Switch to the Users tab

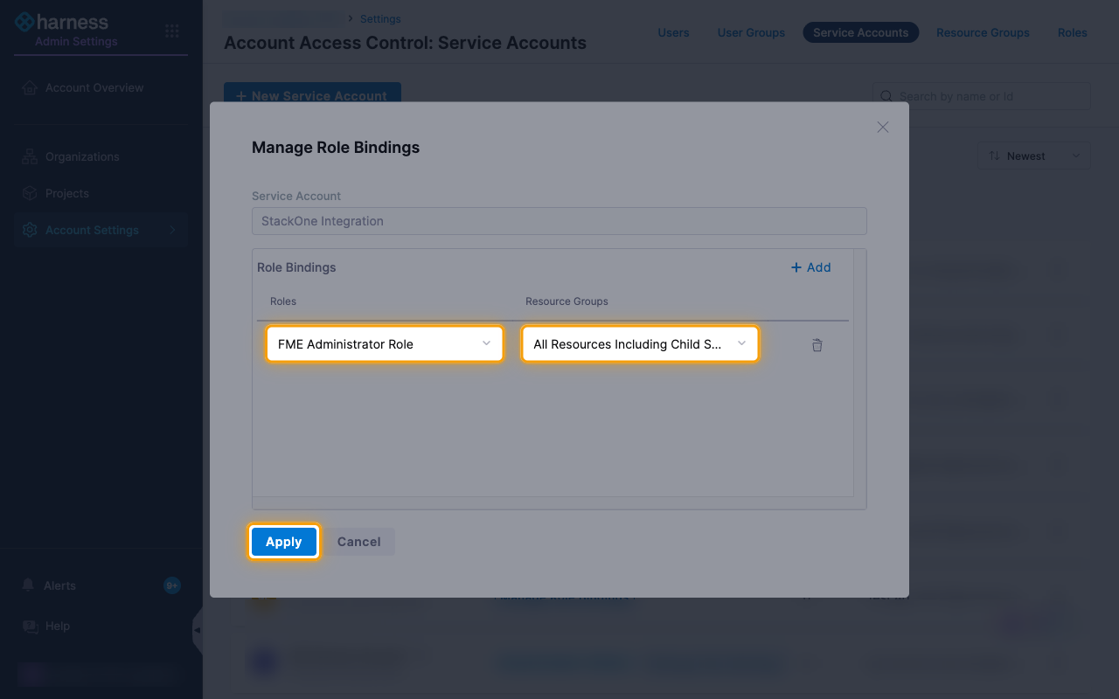673,33
